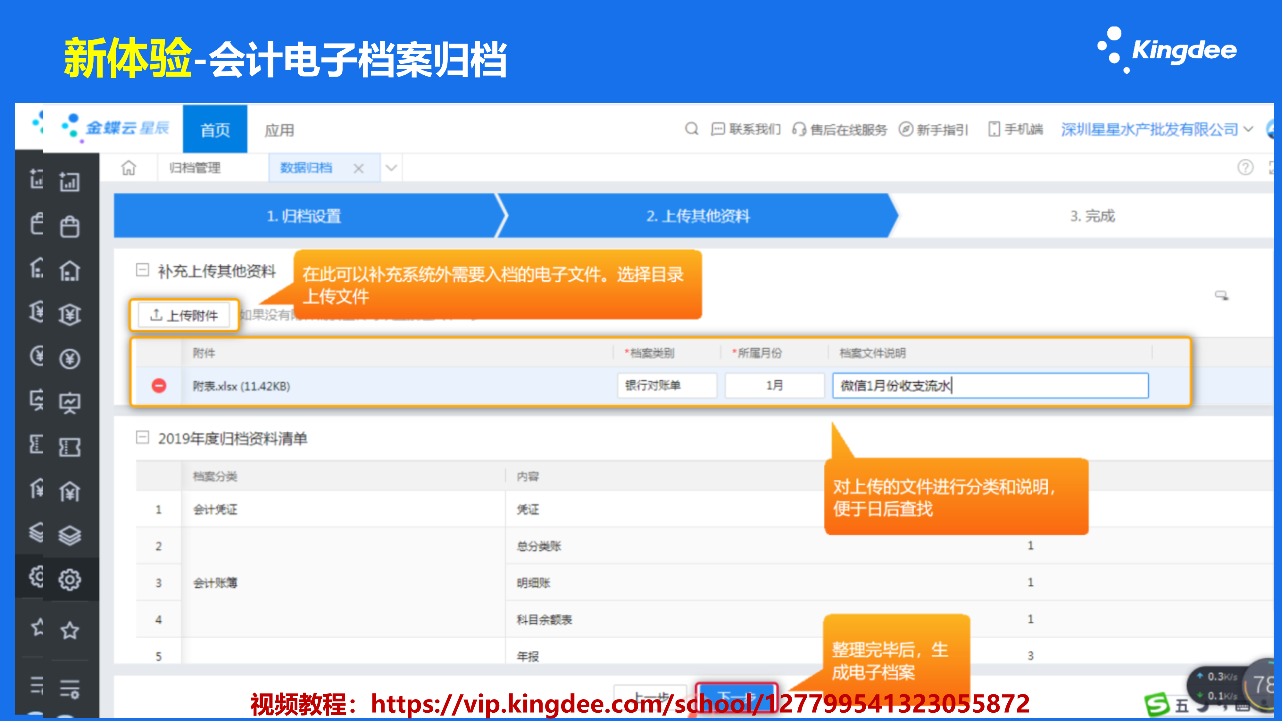1282x721 pixels.
Task: Click the 科目余额表 content cell
Action: (544, 619)
